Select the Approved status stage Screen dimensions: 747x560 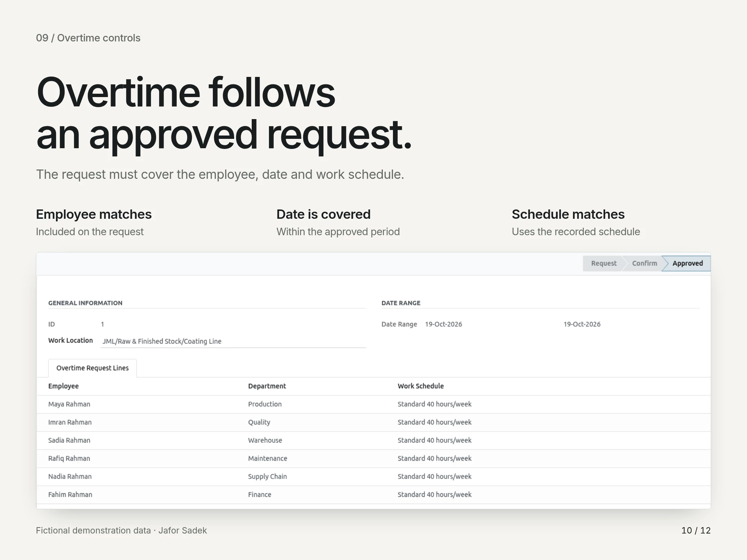(x=687, y=263)
